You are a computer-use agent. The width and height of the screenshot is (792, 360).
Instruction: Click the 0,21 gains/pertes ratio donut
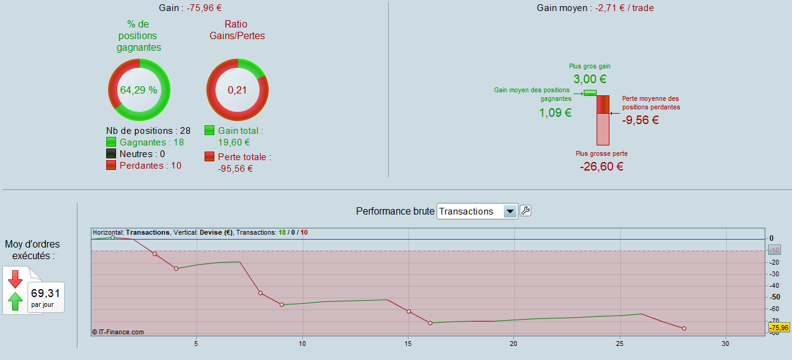pos(238,90)
